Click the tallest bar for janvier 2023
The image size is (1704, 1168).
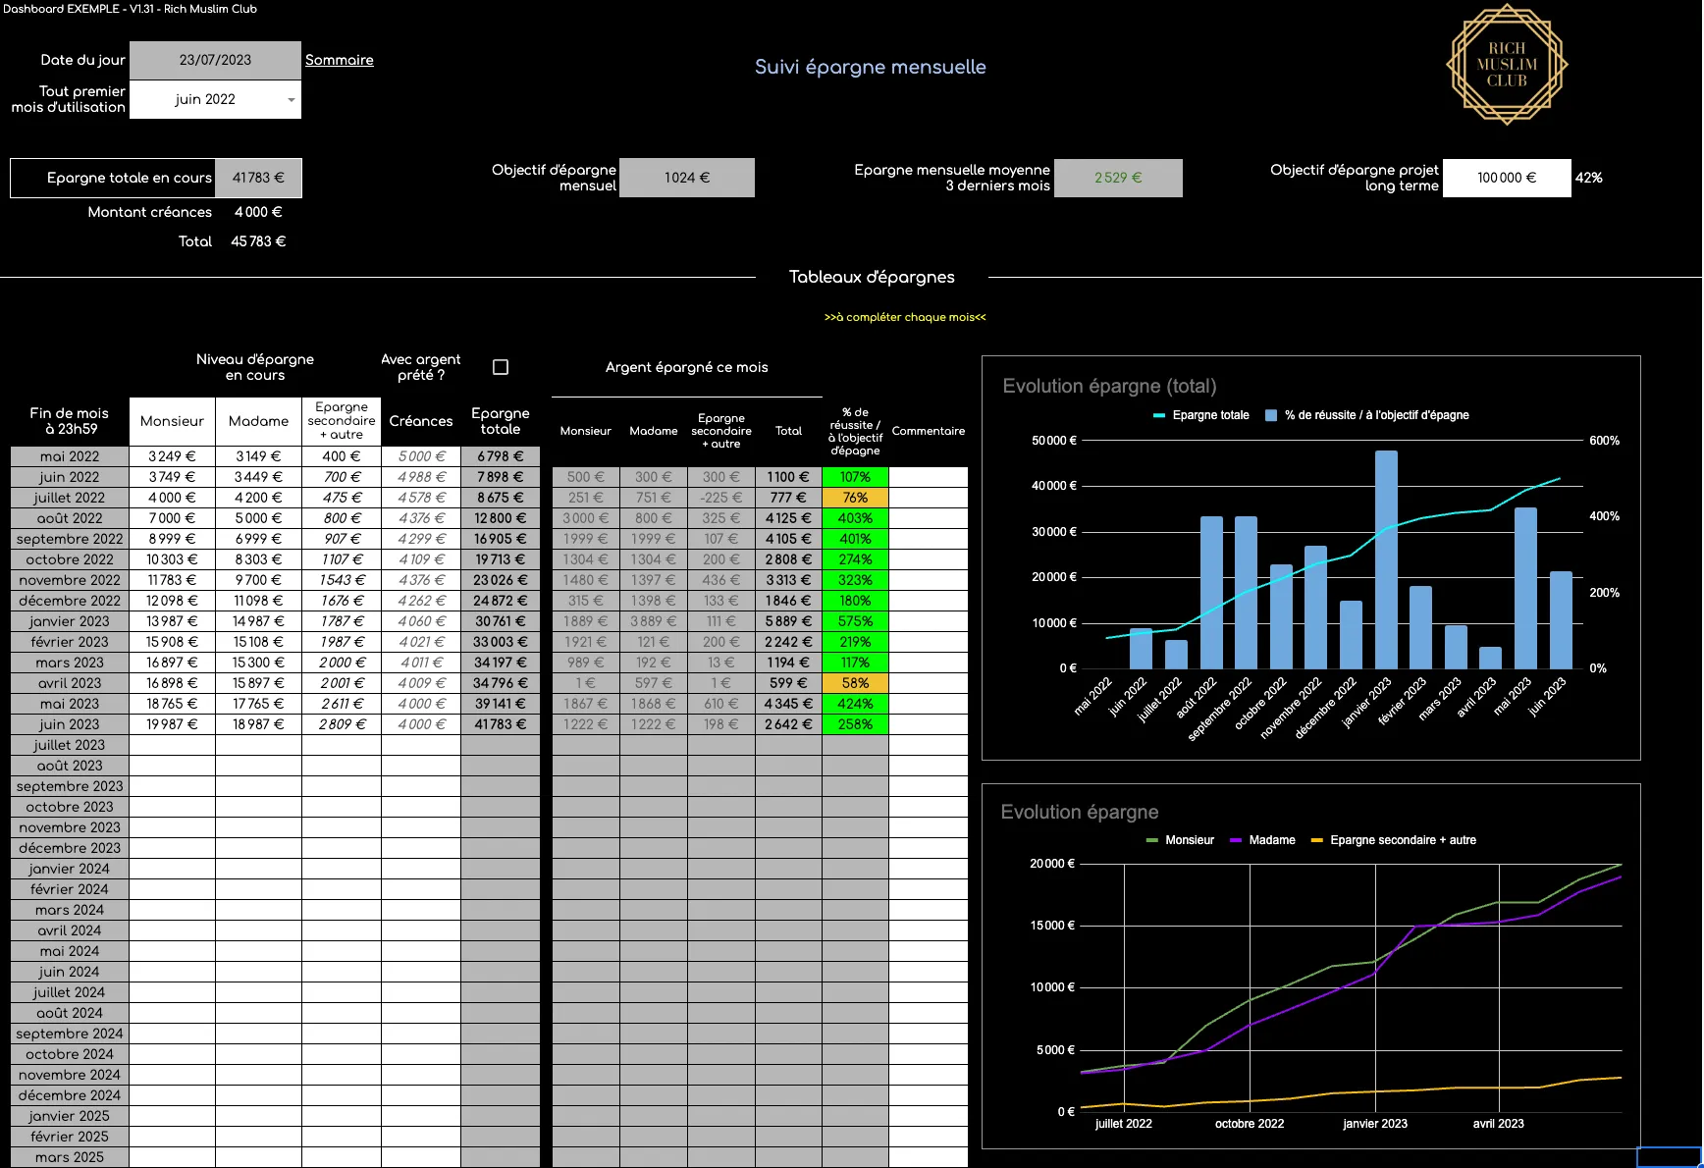click(x=1385, y=559)
